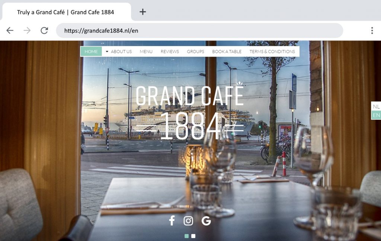Click the browser forward arrow
Image resolution: width=381 pixels, height=241 pixels.
27,30
